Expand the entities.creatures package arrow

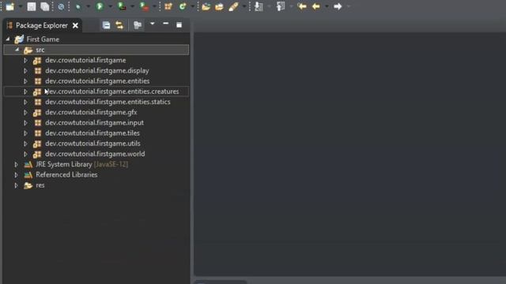tap(25, 92)
